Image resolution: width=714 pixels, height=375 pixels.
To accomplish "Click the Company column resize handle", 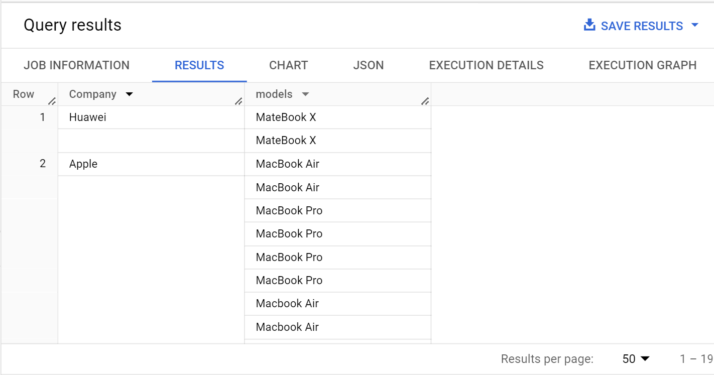I will click(x=239, y=101).
